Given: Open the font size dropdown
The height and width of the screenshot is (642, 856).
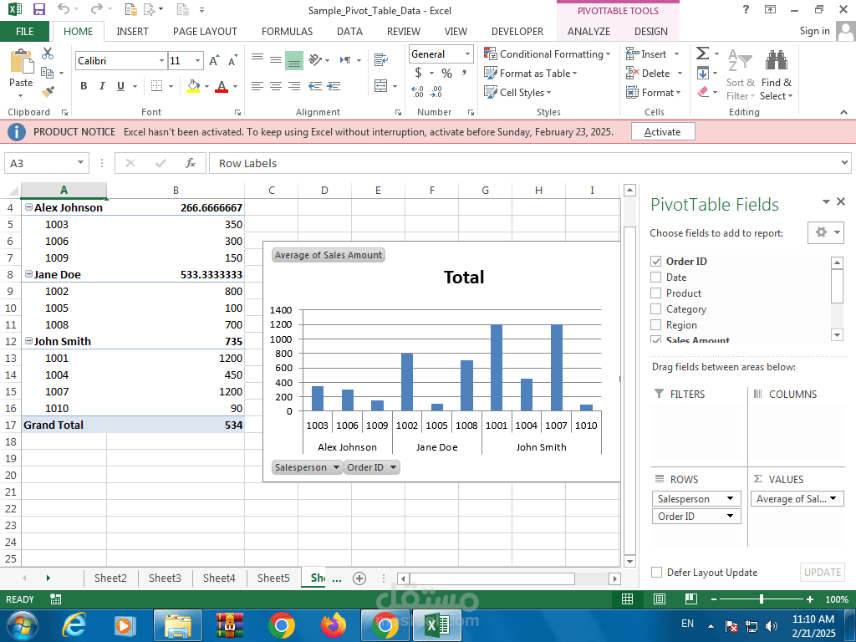Looking at the screenshot, I should 197,60.
